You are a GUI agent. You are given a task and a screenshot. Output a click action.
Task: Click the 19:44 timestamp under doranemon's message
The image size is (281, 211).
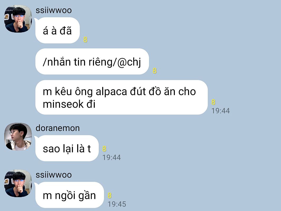click(111, 157)
